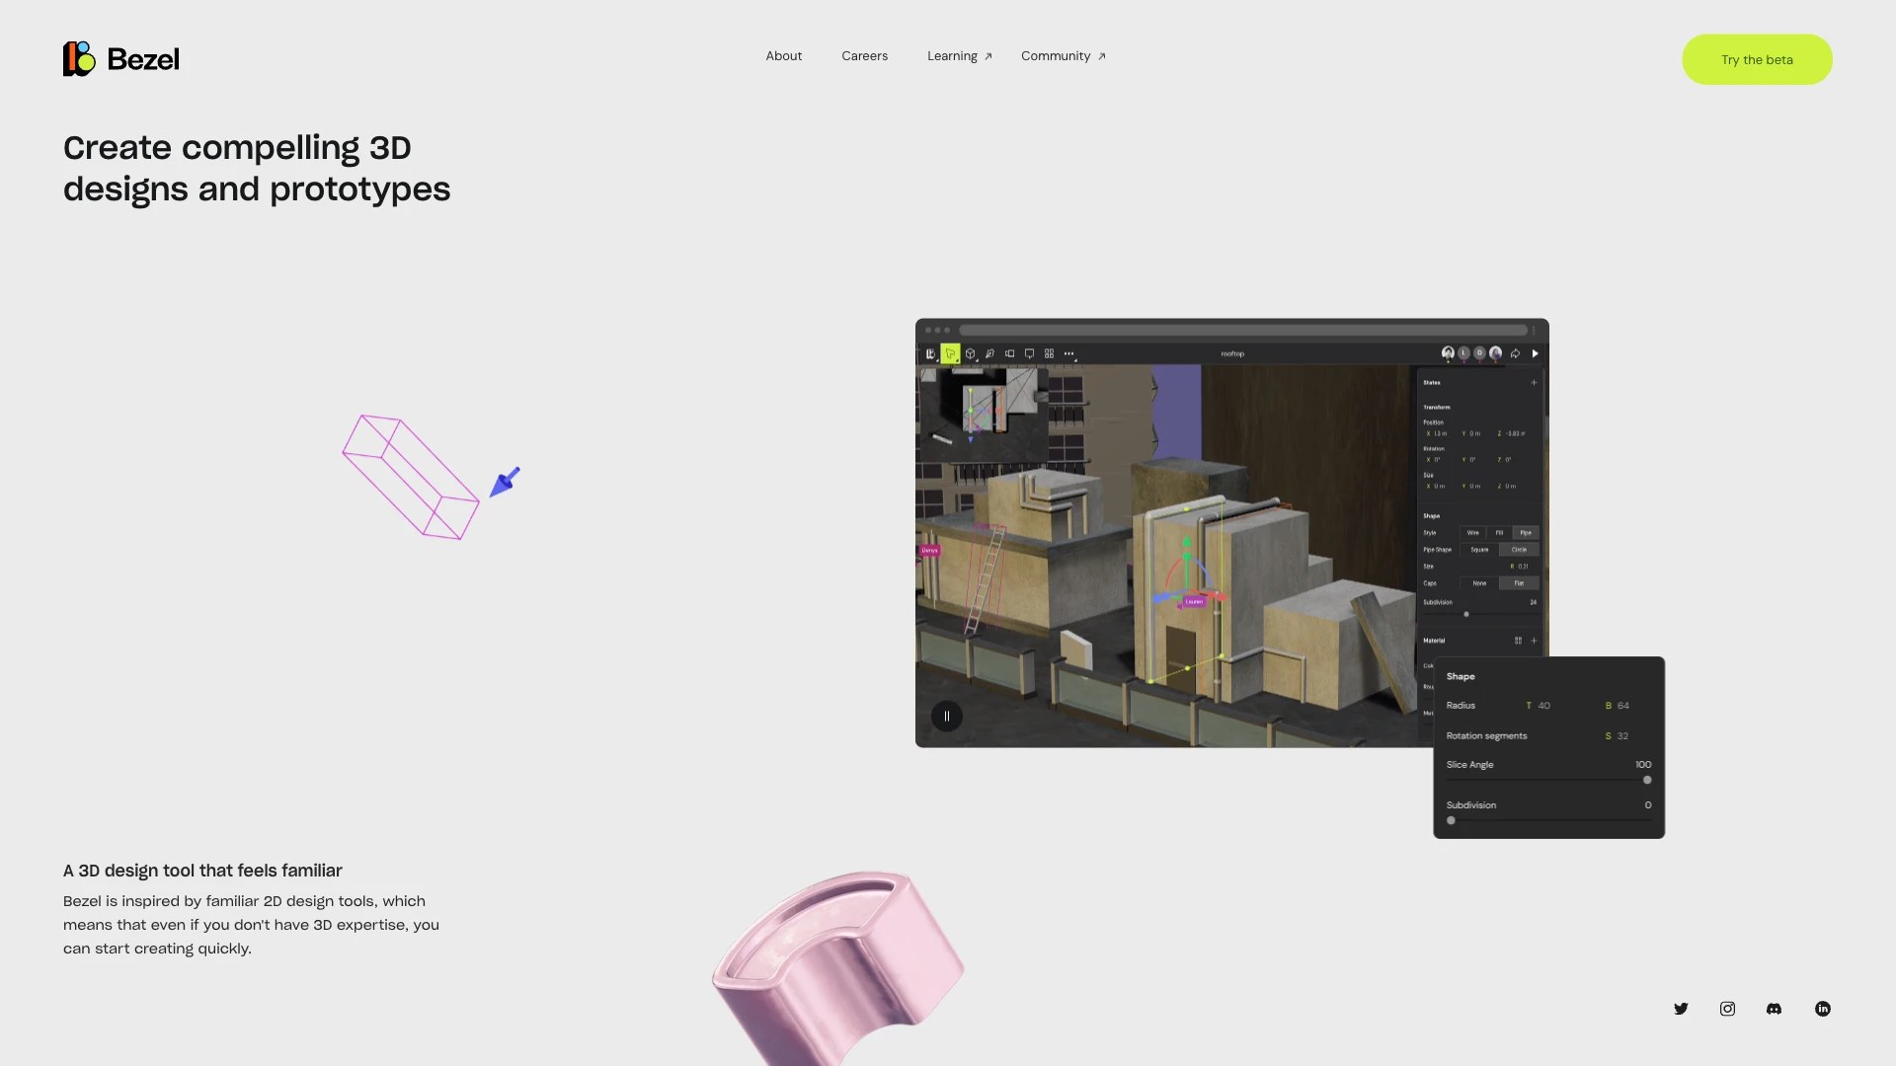Screen dimensions: 1896x1066
Task: Open the About page
Action: click(783, 56)
